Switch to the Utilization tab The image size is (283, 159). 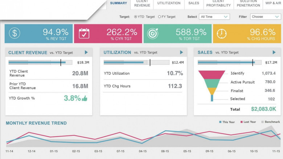(x=169, y=3)
